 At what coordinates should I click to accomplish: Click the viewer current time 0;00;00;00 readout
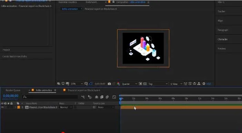(100, 84)
